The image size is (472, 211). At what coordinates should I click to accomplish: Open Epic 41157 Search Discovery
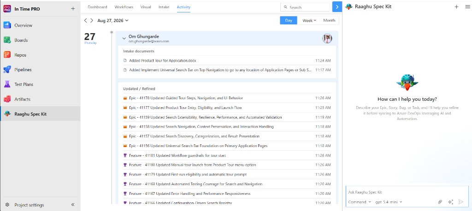click(227, 136)
